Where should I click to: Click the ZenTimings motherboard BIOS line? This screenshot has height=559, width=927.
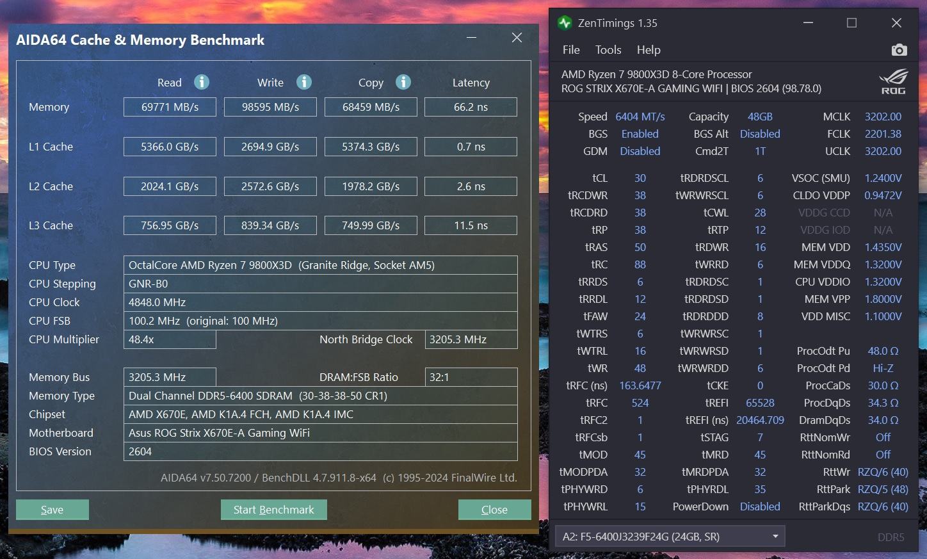[x=691, y=88]
